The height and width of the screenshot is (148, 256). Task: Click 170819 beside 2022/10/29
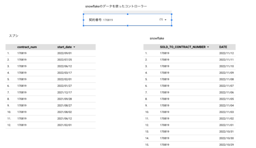pos(164,145)
